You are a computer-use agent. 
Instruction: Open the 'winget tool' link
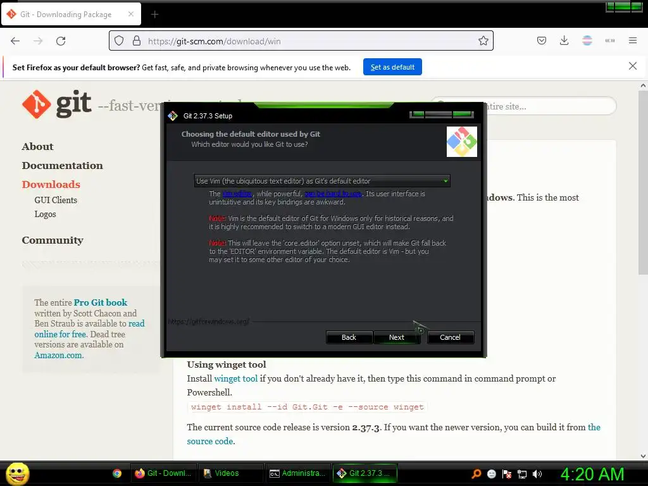[235, 378]
